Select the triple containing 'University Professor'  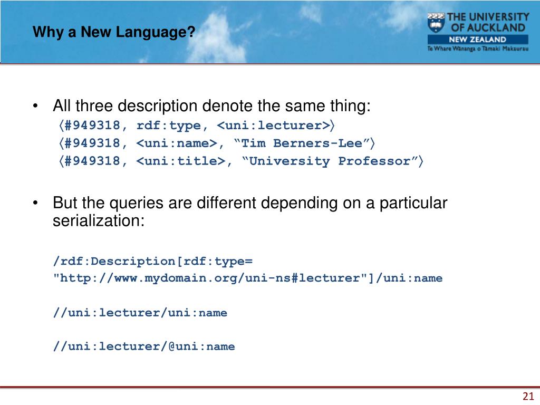tap(240, 161)
